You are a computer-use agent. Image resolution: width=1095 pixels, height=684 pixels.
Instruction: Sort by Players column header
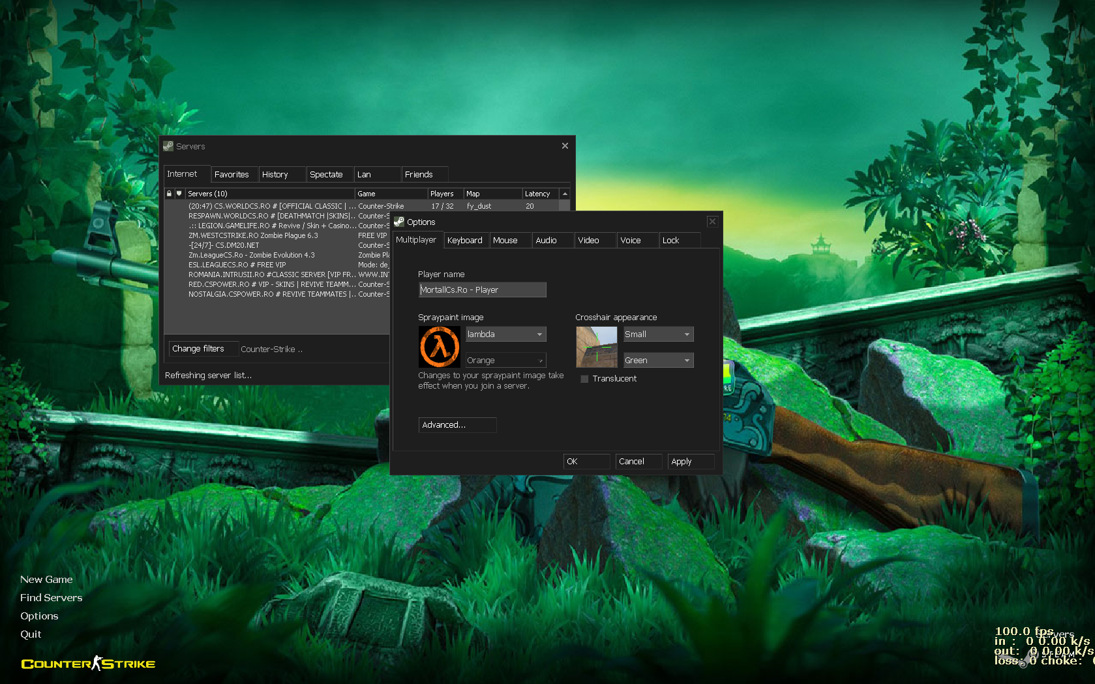point(445,194)
